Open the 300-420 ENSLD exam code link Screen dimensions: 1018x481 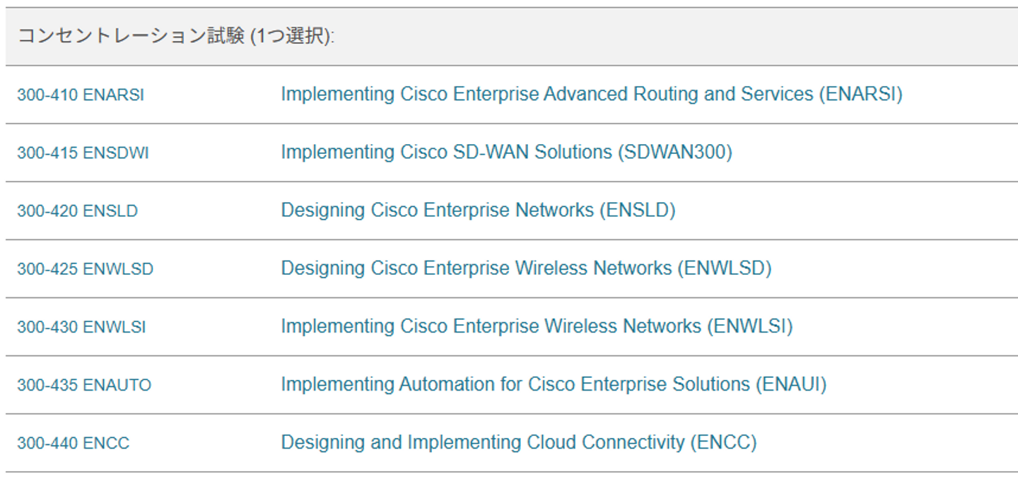click(77, 210)
